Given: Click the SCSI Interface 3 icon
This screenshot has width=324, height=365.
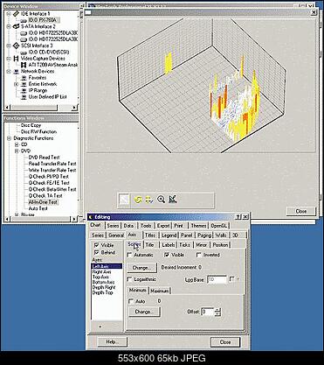Looking at the screenshot, I should [x=16, y=46].
